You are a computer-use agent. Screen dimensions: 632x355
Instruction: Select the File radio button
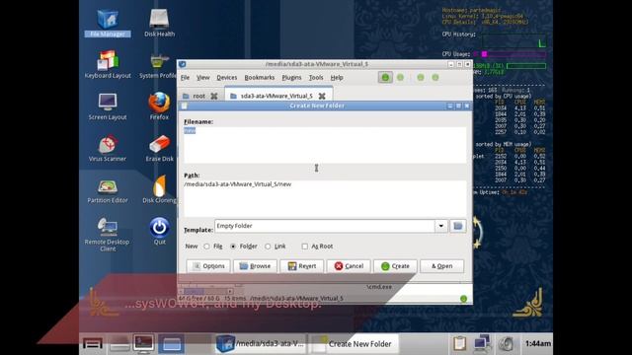[206, 246]
